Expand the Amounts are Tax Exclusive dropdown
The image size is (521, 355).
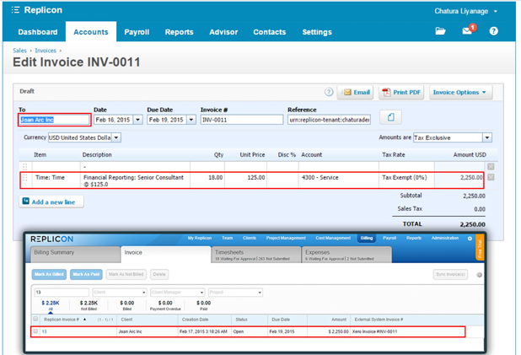tap(487, 137)
